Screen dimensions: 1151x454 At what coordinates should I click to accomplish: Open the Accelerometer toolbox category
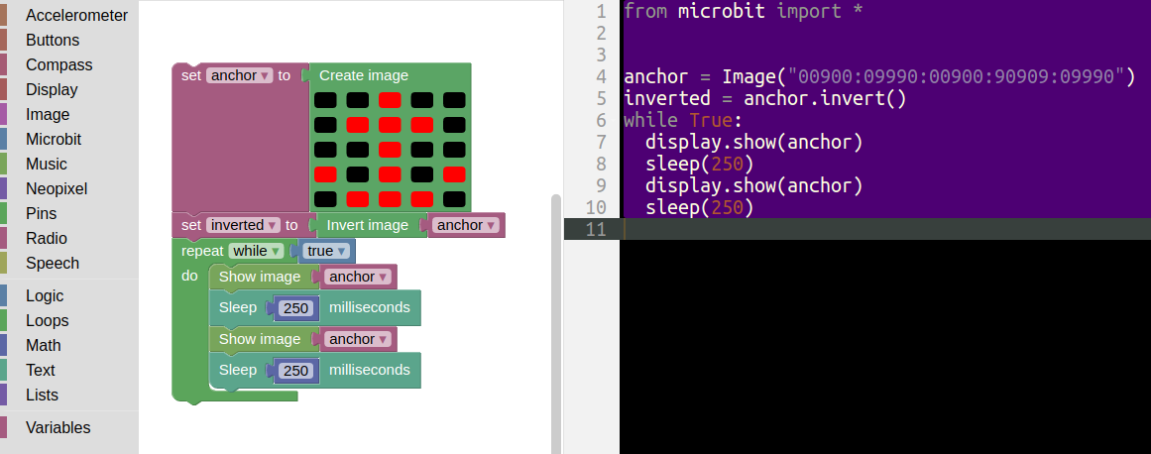coord(76,16)
